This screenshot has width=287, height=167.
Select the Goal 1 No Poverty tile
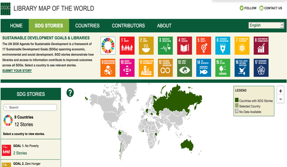click(127, 45)
